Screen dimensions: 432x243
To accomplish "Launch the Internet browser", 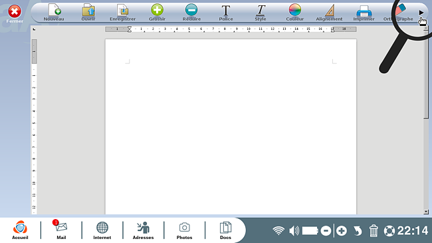I will pos(102,230).
